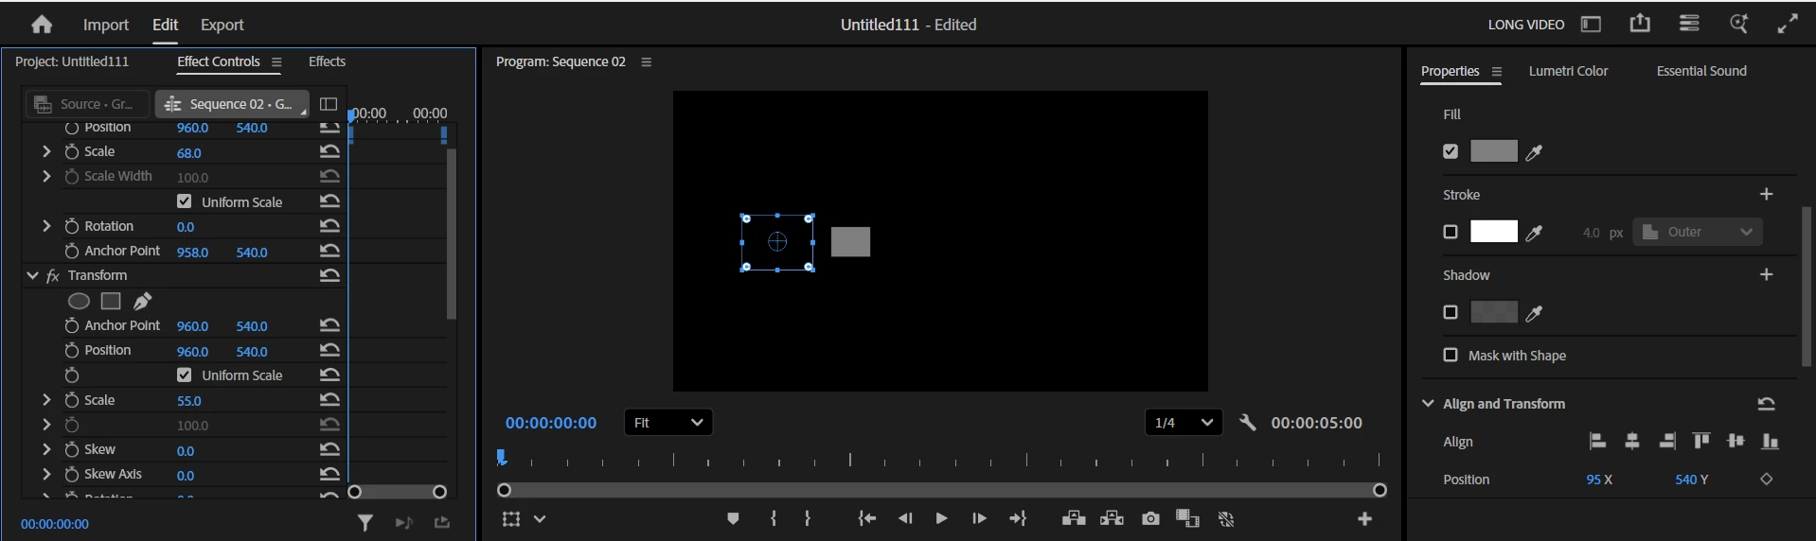The height and width of the screenshot is (541, 1816).
Task: Open Program Monitor wrench settings
Action: (1247, 423)
